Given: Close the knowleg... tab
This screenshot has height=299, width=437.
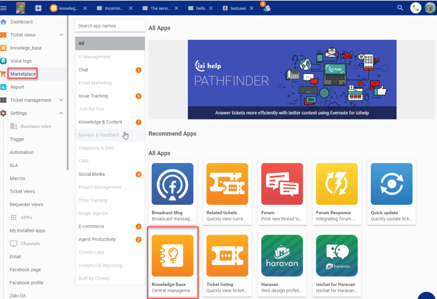Looking at the screenshot, I should tap(85, 8).
